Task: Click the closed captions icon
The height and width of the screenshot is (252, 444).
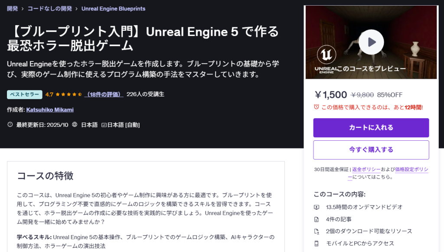Action: click(x=104, y=125)
